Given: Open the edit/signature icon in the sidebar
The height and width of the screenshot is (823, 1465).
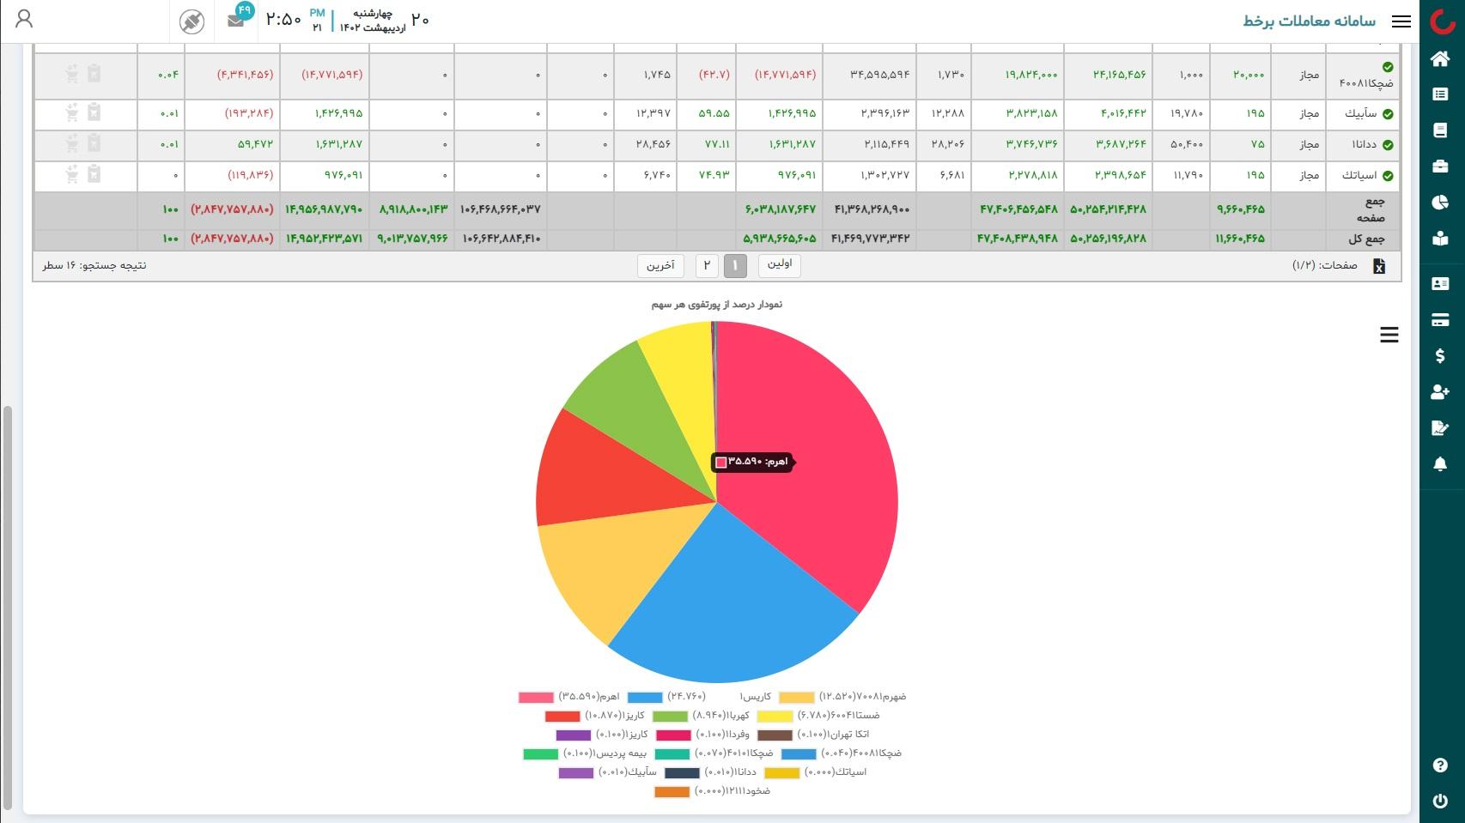Looking at the screenshot, I should [x=1440, y=428].
